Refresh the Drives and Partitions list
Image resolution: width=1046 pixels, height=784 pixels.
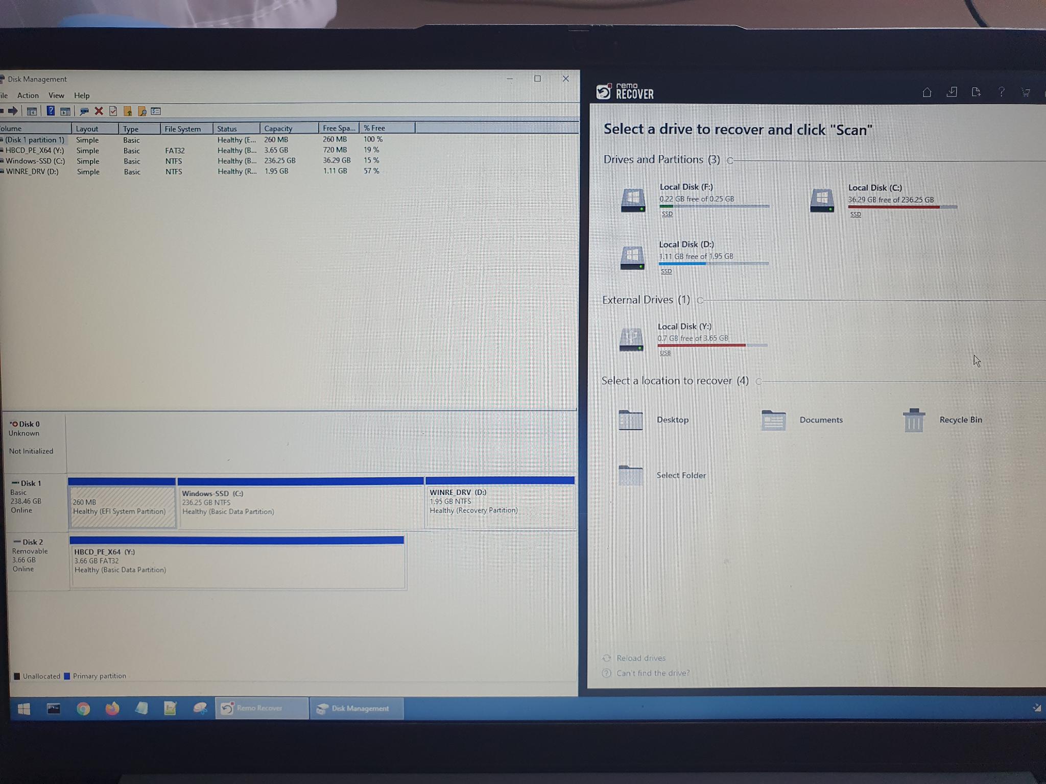click(x=730, y=161)
